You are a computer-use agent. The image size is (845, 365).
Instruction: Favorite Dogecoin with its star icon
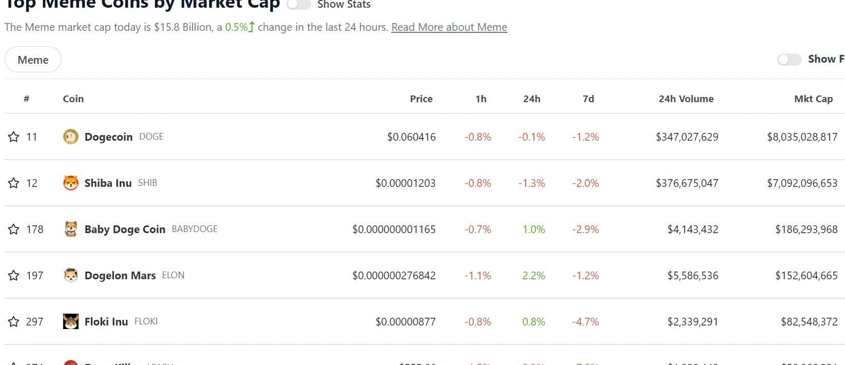[13, 137]
